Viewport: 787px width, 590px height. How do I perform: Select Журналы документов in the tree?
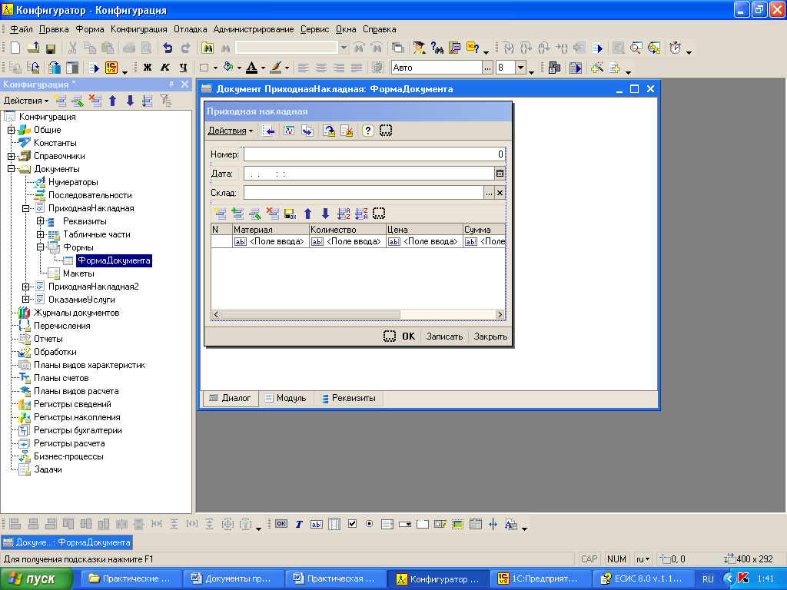76,313
